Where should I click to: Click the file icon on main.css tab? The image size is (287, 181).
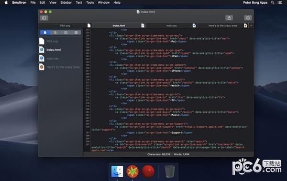click(194, 26)
